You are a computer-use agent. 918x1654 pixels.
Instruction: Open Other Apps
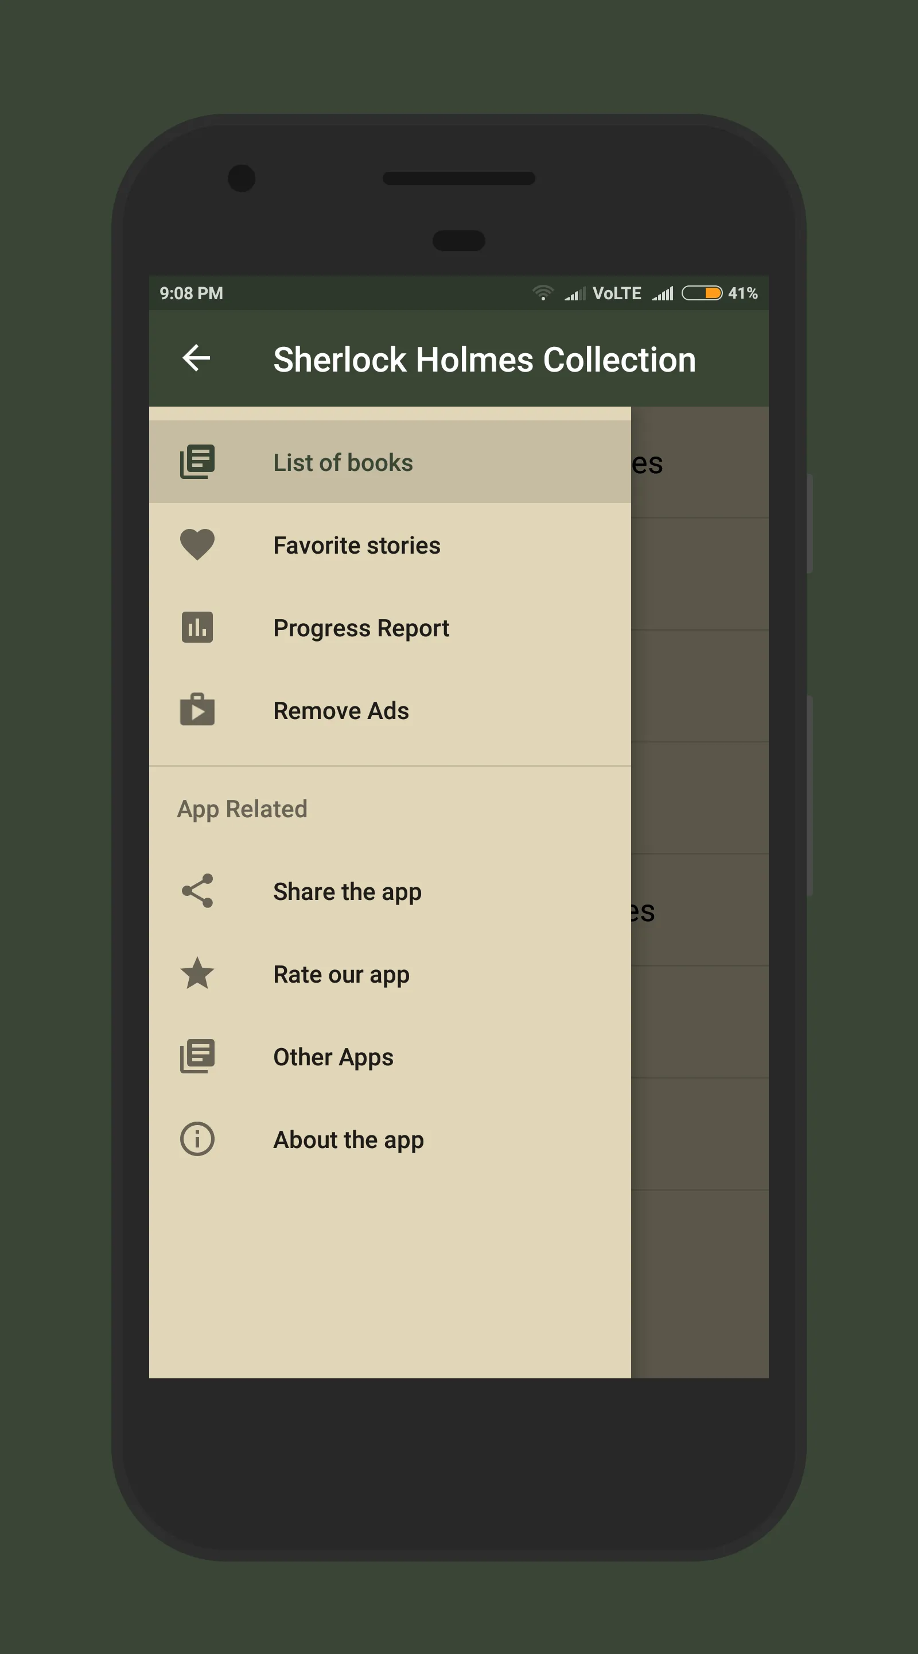(x=390, y=1056)
